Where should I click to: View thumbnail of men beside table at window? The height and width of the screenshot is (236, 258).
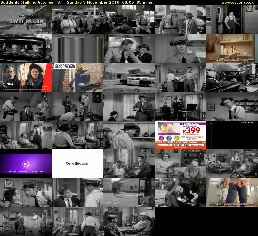181,106
